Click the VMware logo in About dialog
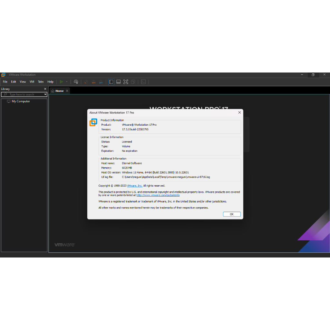This screenshot has height=330, width=330. [93, 122]
